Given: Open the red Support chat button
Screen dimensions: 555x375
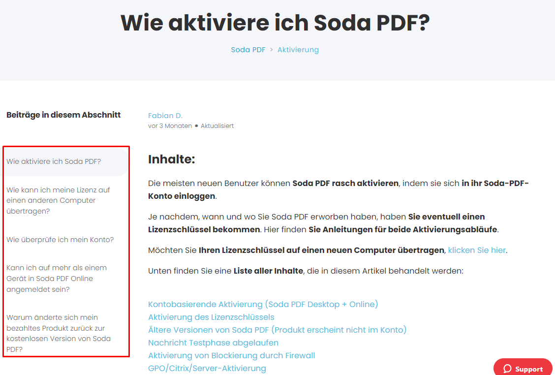Looking at the screenshot, I should 523,368.
